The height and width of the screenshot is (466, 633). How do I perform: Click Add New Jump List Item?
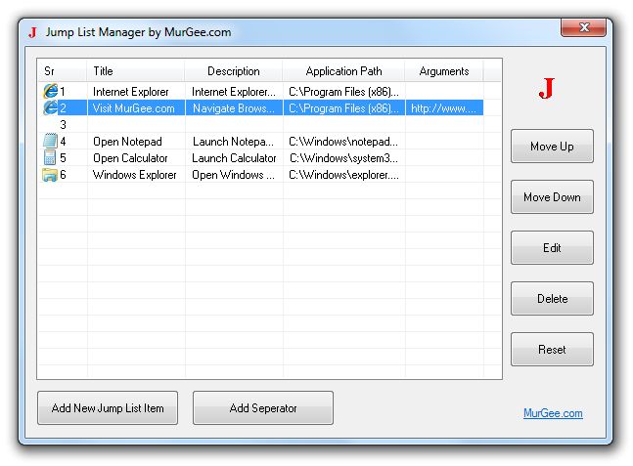(x=108, y=408)
